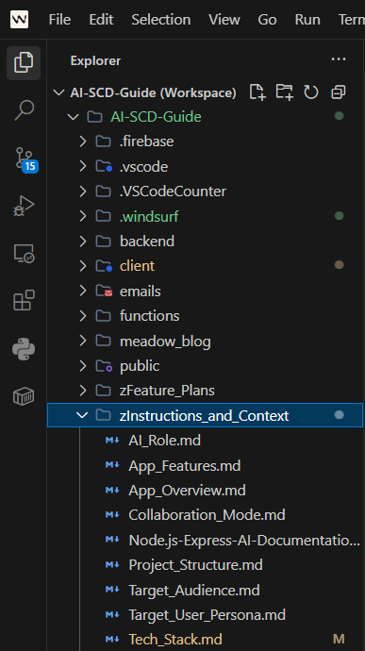The image size is (365, 651).
Task: Open the Edit menu
Action: [x=101, y=20]
